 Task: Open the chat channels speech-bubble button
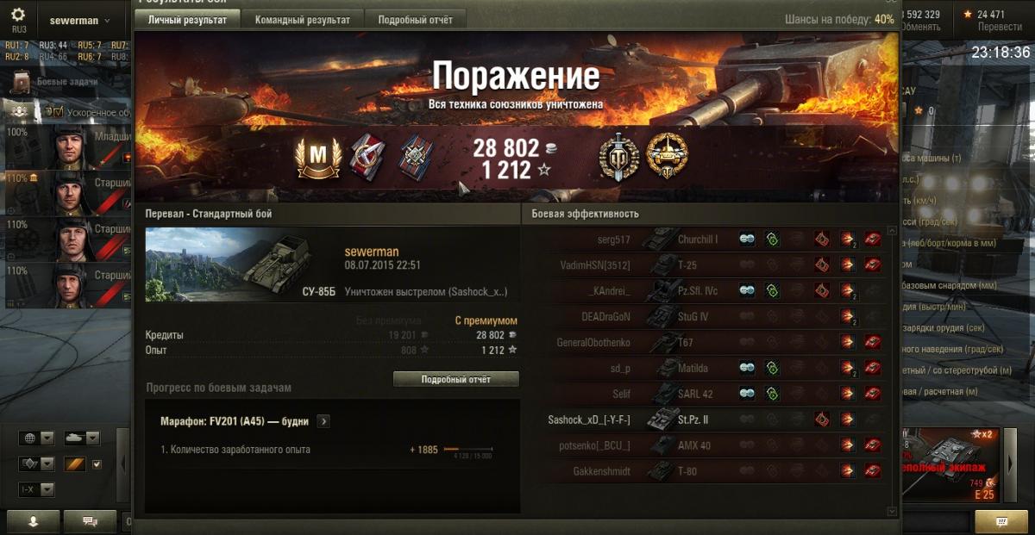point(90,521)
